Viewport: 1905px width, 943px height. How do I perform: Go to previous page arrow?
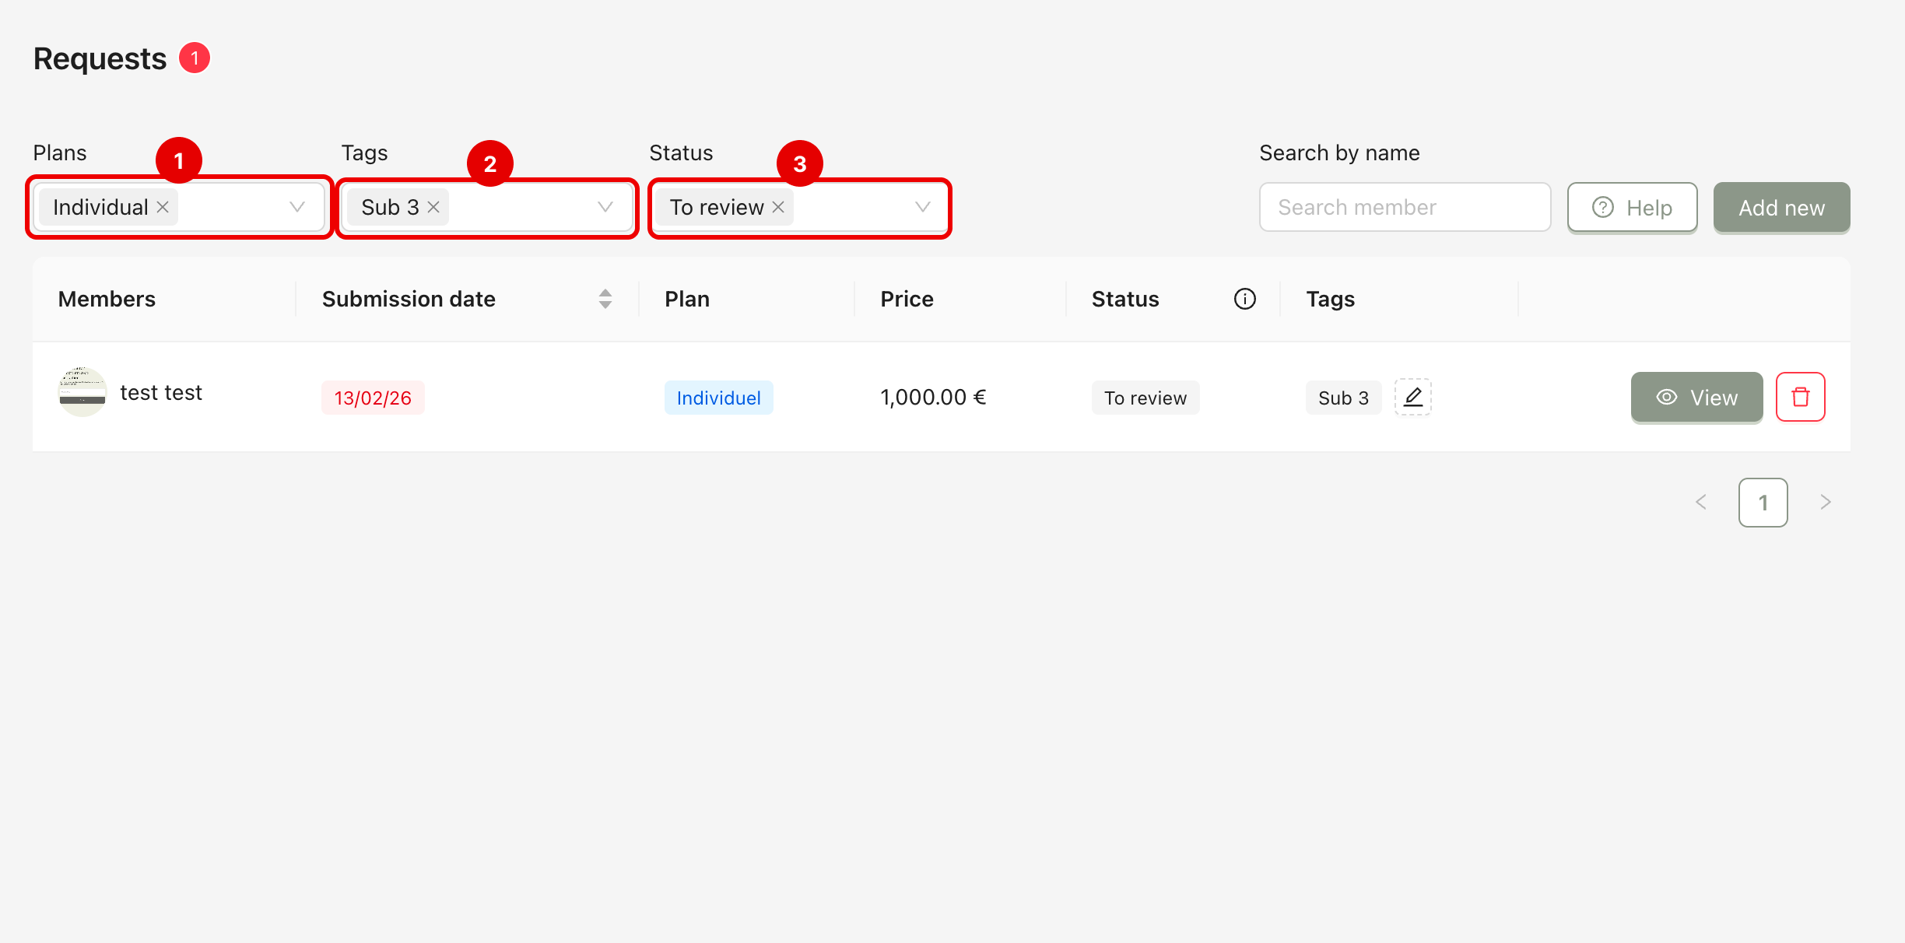1701,503
